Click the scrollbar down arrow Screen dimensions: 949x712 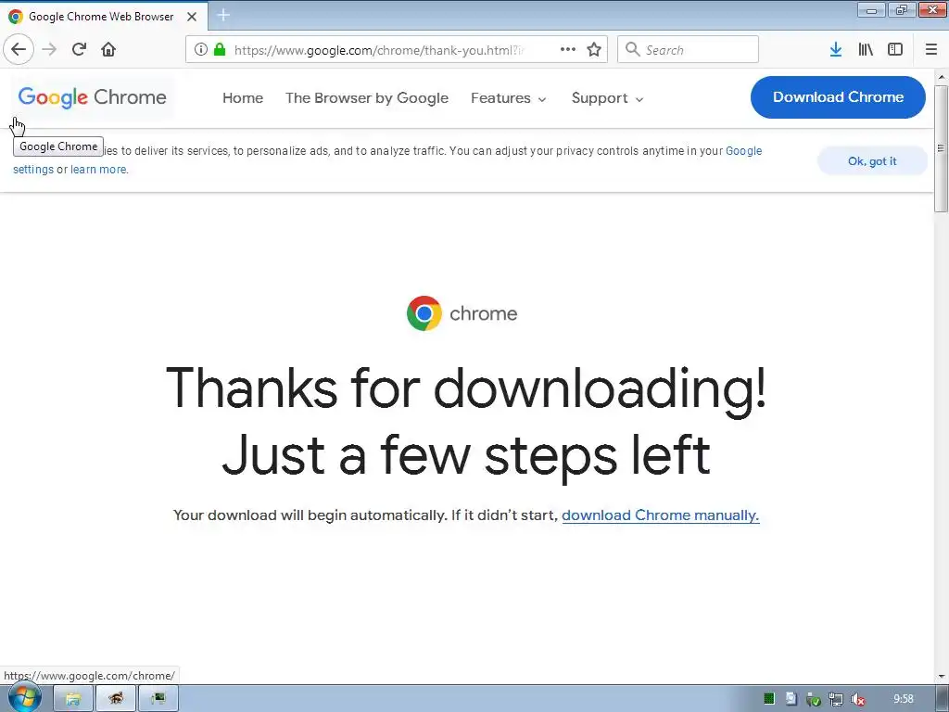tap(942, 676)
